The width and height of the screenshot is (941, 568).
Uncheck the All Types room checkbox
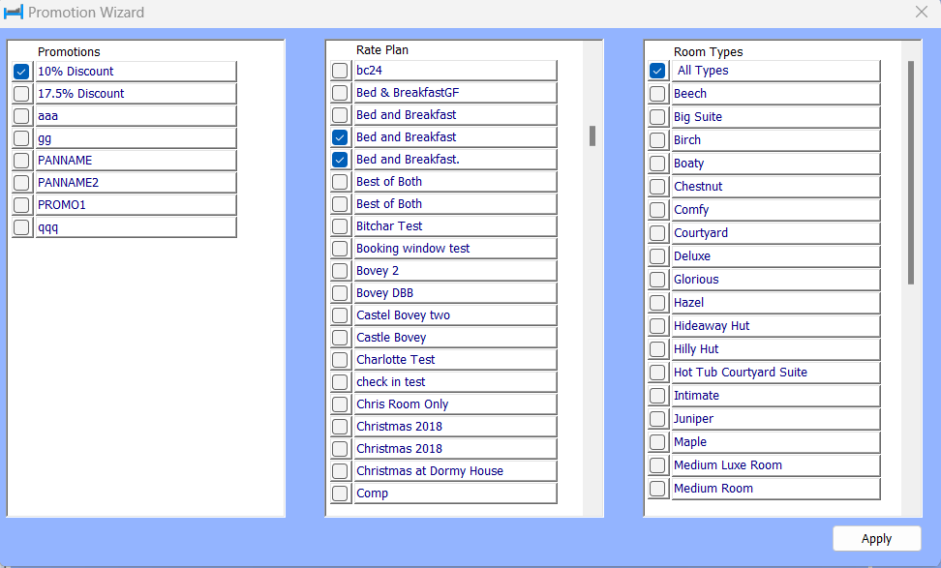pyautogui.click(x=657, y=71)
